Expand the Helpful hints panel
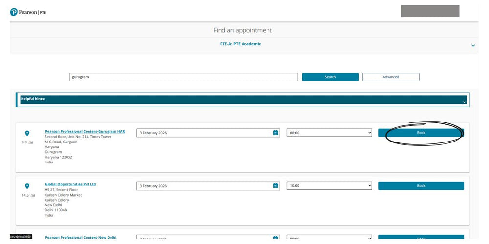489x244 pixels. pyautogui.click(x=464, y=102)
